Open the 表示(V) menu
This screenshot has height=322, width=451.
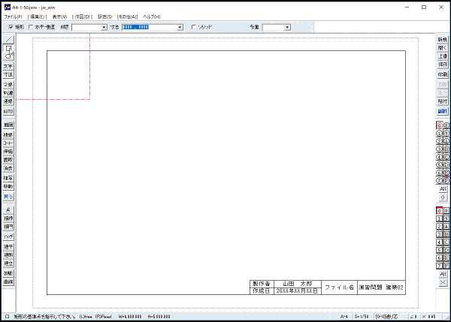pyautogui.click(x=59, y=17)
